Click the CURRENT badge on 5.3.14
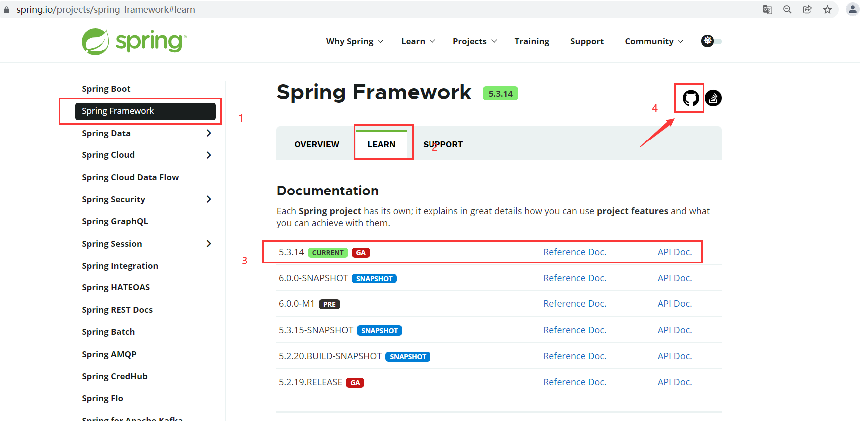The image size is (860, 421). [x=328, y=253]
